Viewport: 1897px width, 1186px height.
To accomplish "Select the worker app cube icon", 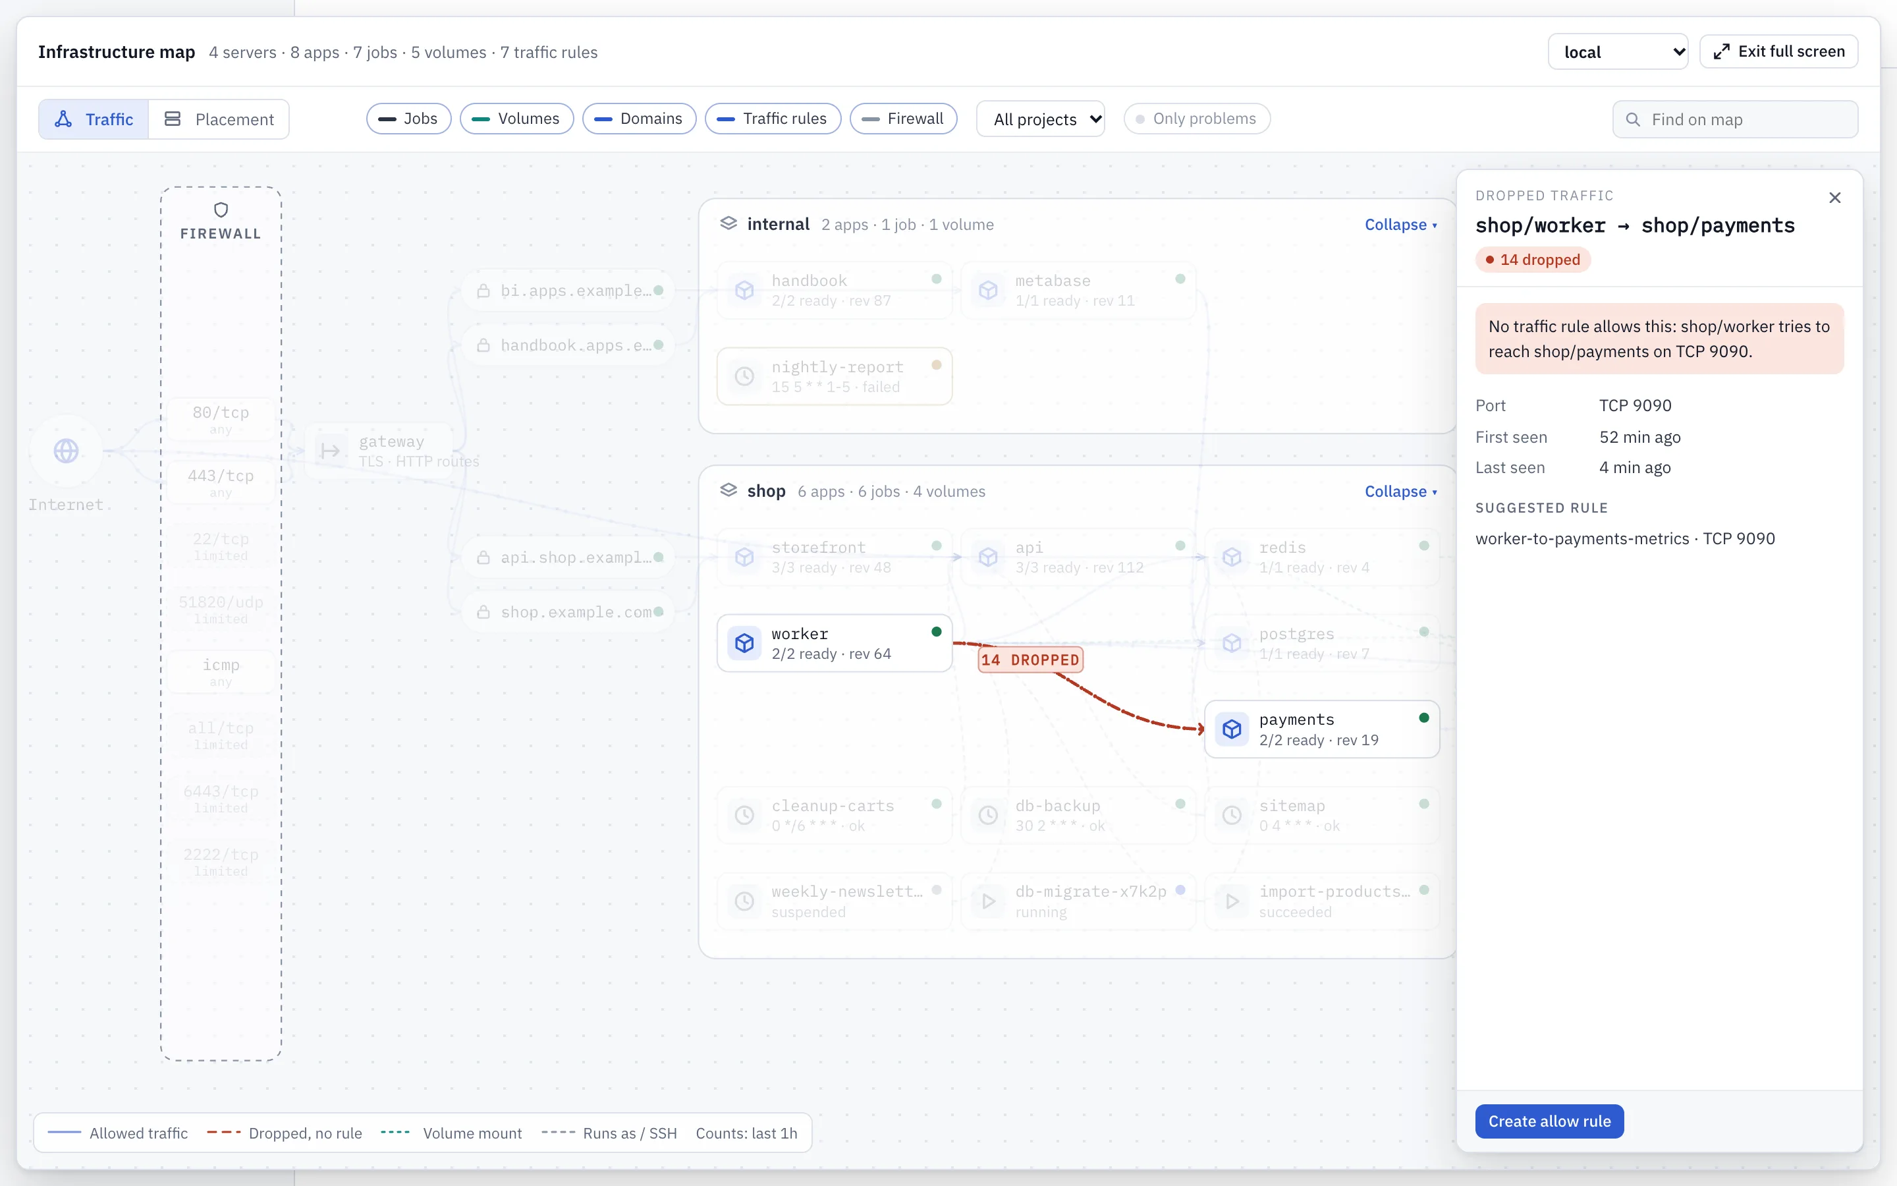I will (x=745, y=643).
